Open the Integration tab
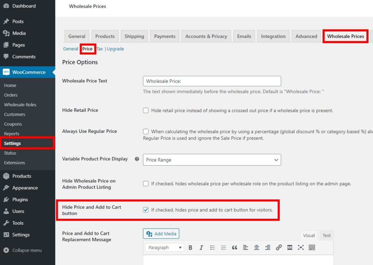Viewport: 373px width, 265px height. [x=273, y=36]
